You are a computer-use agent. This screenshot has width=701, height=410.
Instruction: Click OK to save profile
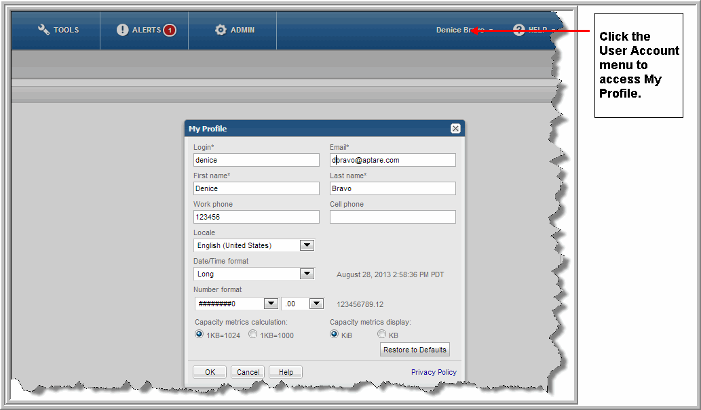click(x=210, y=372)
